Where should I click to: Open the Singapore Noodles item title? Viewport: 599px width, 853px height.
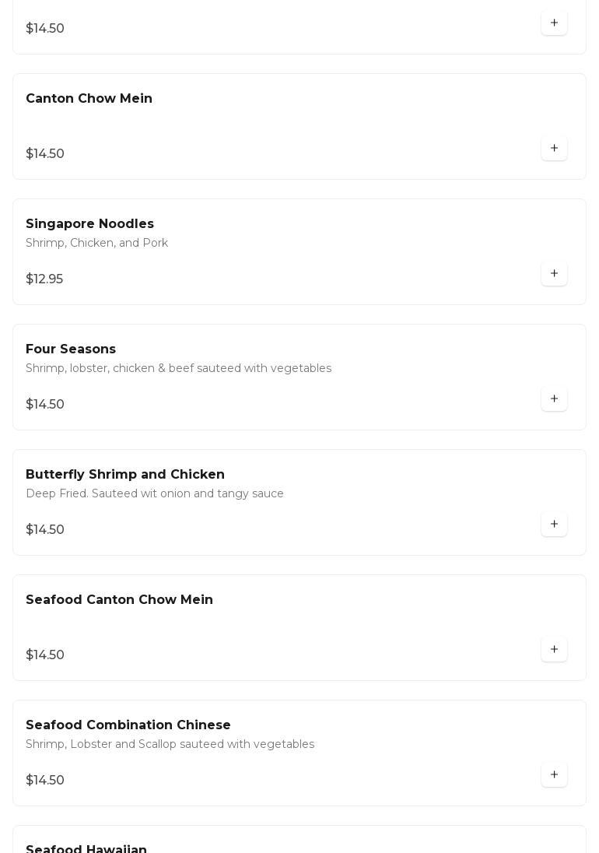(x=89, y=223)
